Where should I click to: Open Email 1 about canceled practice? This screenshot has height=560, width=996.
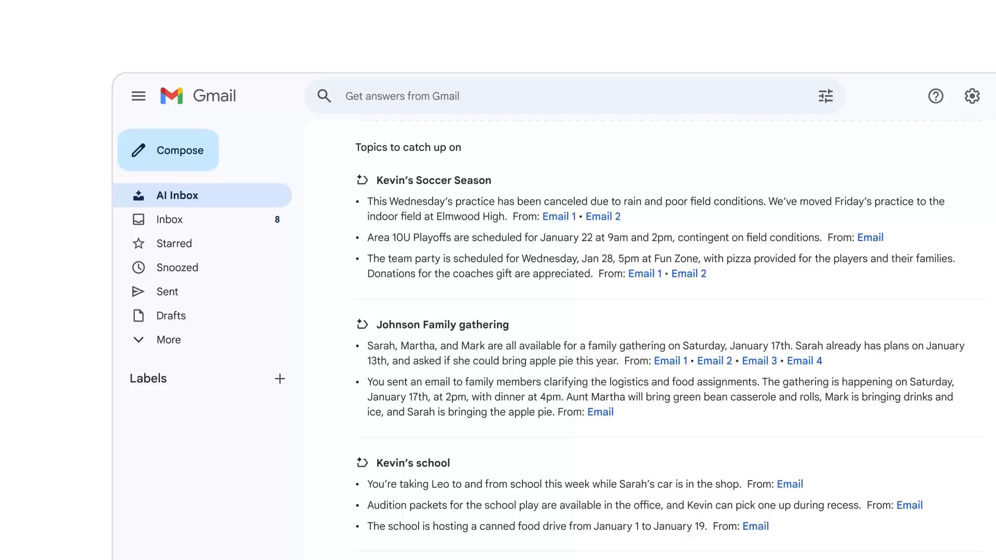[x=559, y=216]
